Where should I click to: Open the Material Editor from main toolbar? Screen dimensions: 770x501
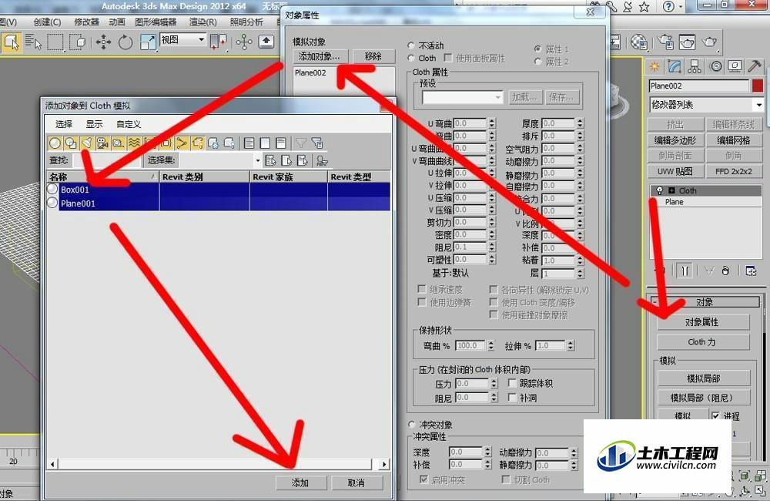pyautogui.click(x=639, y=42)
